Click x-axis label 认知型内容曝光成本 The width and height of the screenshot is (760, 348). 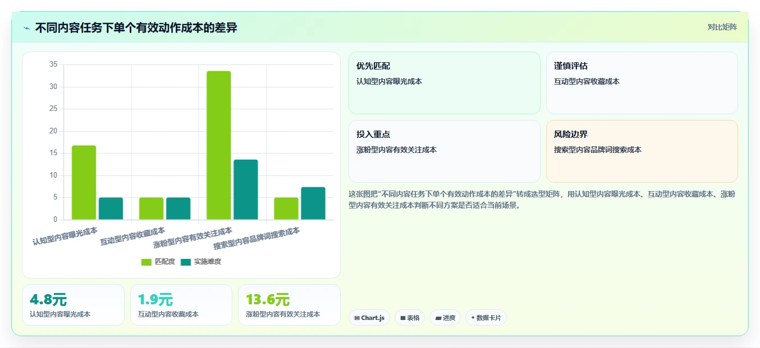(65, 236)
